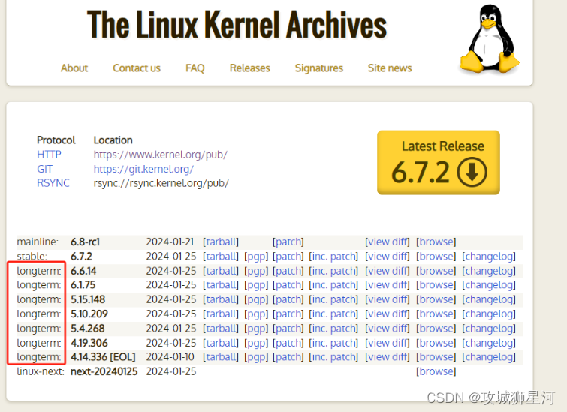Viewport: 567px width, 412px height.
Task: Download the longterm 5.4.268 tarball
Action: (x=221, y=329)
